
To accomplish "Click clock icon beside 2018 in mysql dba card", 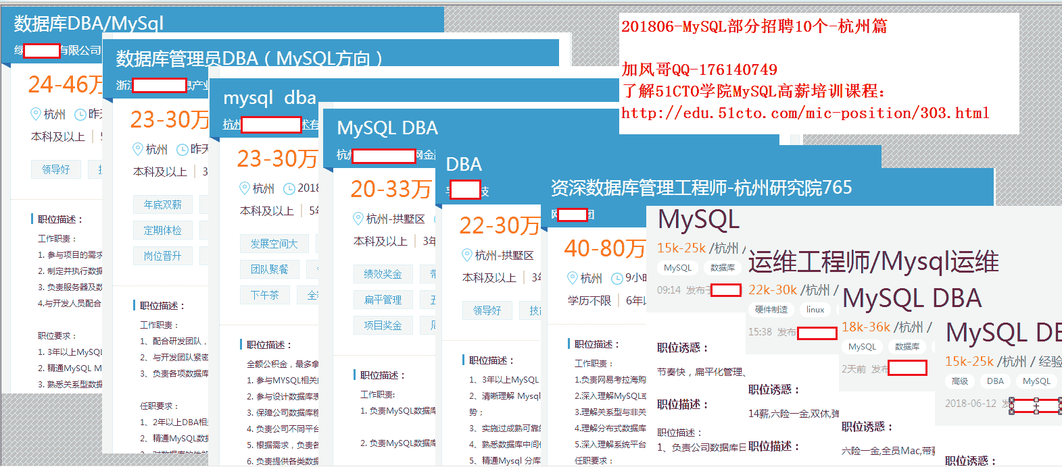I will tap(289, 189).
